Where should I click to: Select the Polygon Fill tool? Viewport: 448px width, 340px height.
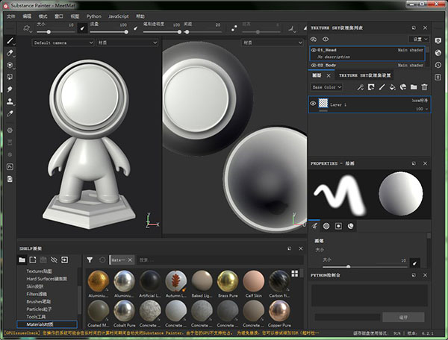coord(10,77)
